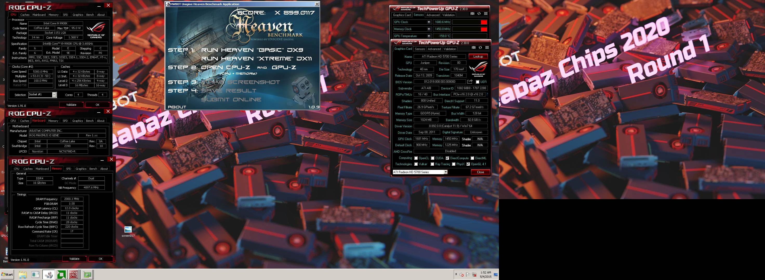Show hidden tray icons arrow
Viewport: 765px width, 280px height.
(x=456, y=275)
